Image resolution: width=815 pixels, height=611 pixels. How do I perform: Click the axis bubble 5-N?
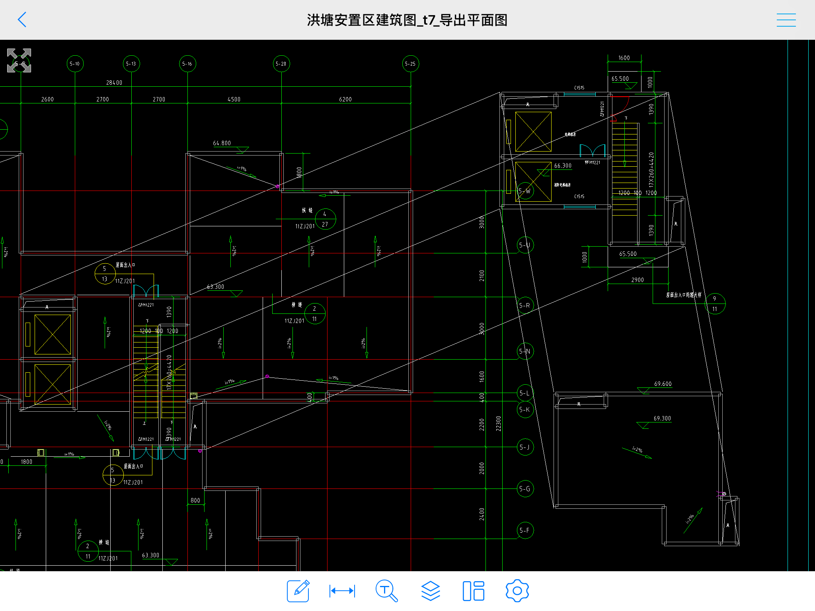(525, 351)
